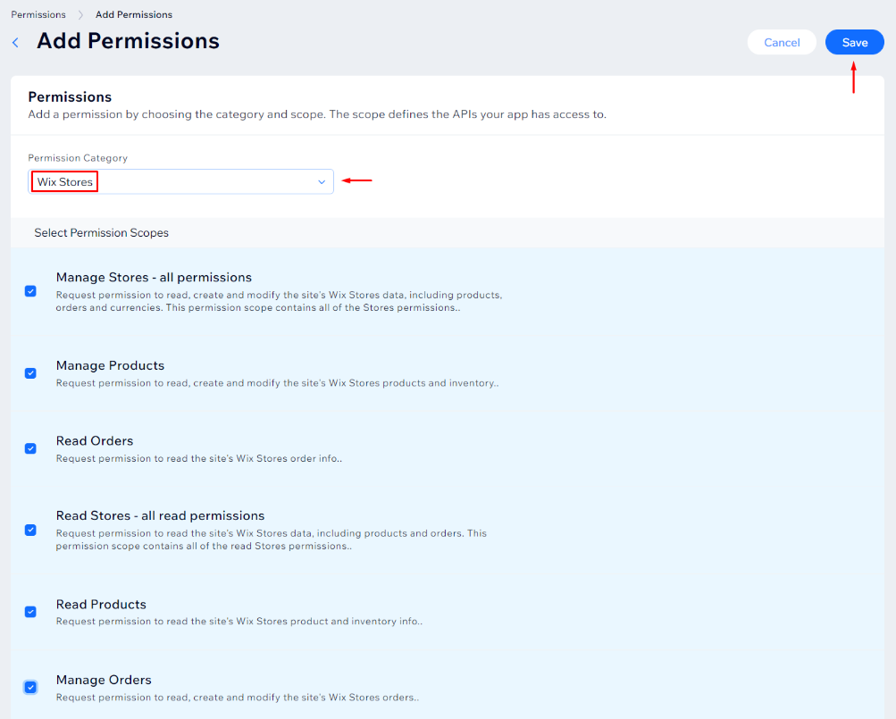Click the breadcrumb separator chevron

(x=80, y=15)
